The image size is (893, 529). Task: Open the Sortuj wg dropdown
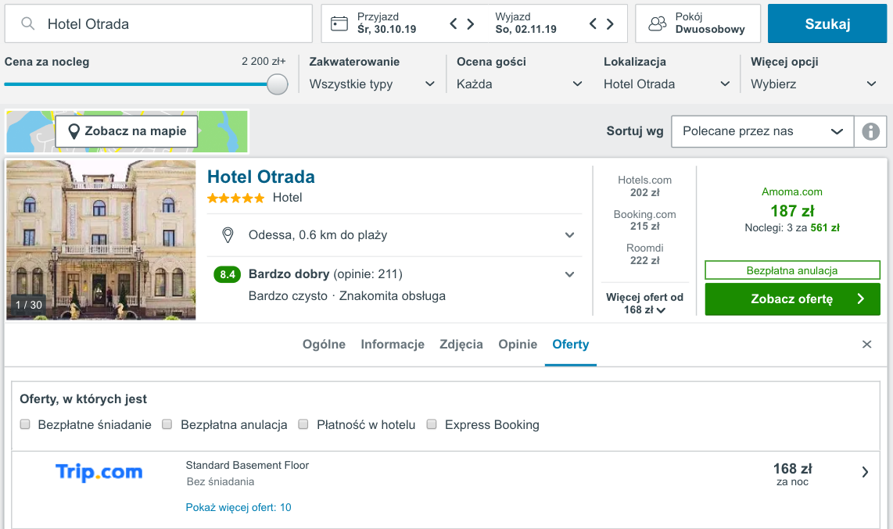[x=762, y=131]
